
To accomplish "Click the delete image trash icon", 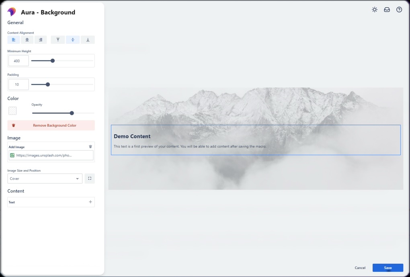I will coord(91,146).
